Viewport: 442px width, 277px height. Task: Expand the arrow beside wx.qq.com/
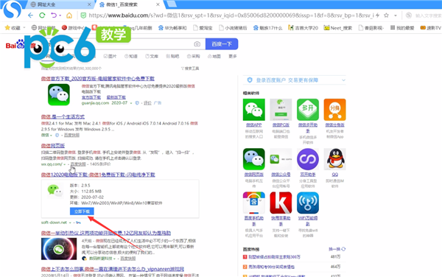pyautogui.click(x=65, y=164)
